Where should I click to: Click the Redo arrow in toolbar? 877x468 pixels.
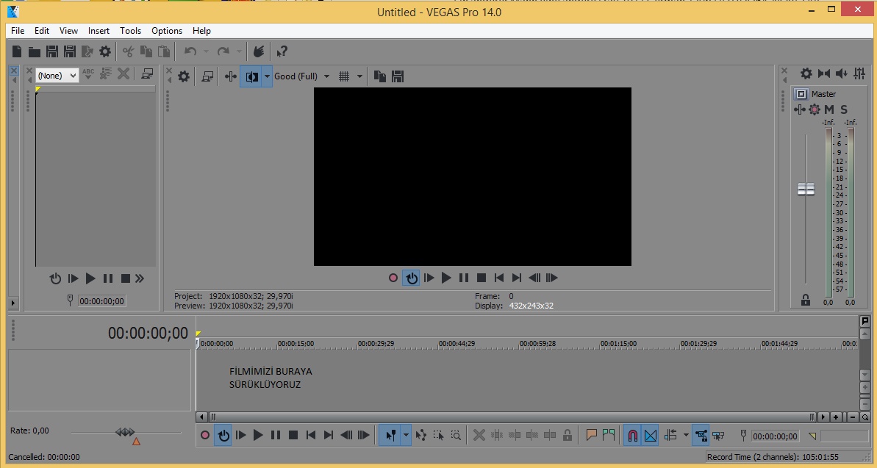[x=223, y=51]
